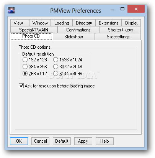
Task: Apply the preference changes
Action: [83, 141]
